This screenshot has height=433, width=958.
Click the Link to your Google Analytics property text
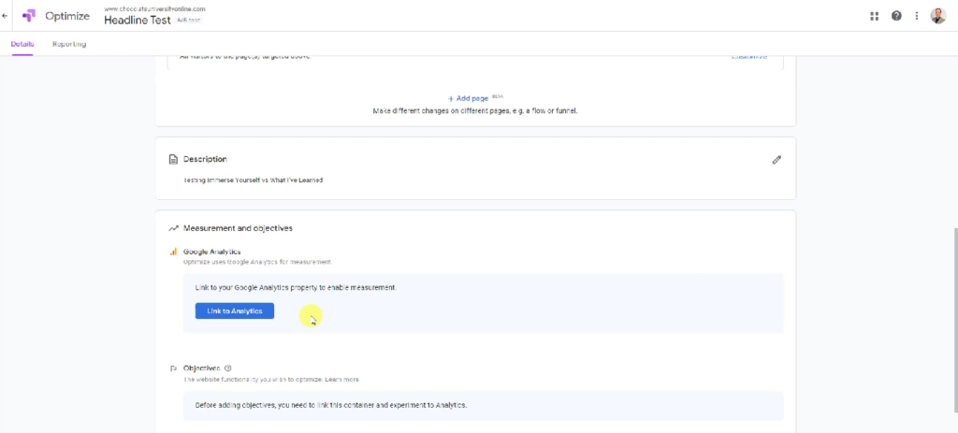[x=296, y=287]
